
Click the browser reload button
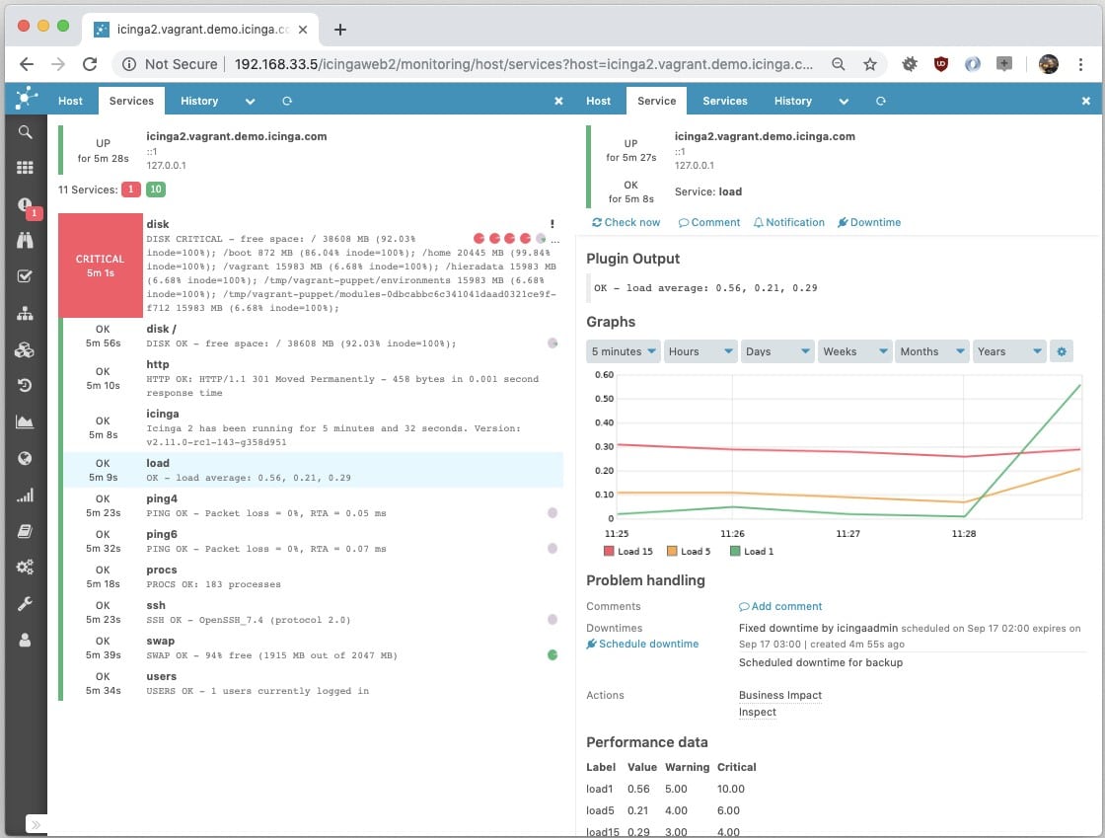click(x=90, y=64)
